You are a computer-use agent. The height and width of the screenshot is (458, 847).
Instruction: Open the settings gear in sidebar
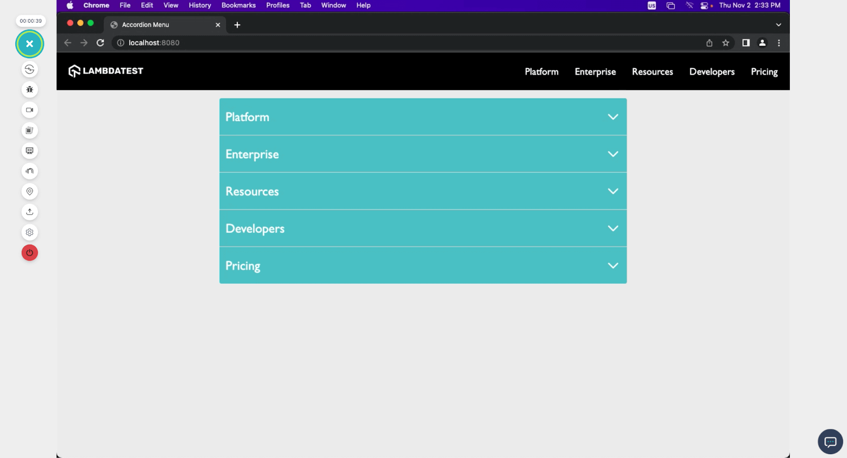coord(30,232)
